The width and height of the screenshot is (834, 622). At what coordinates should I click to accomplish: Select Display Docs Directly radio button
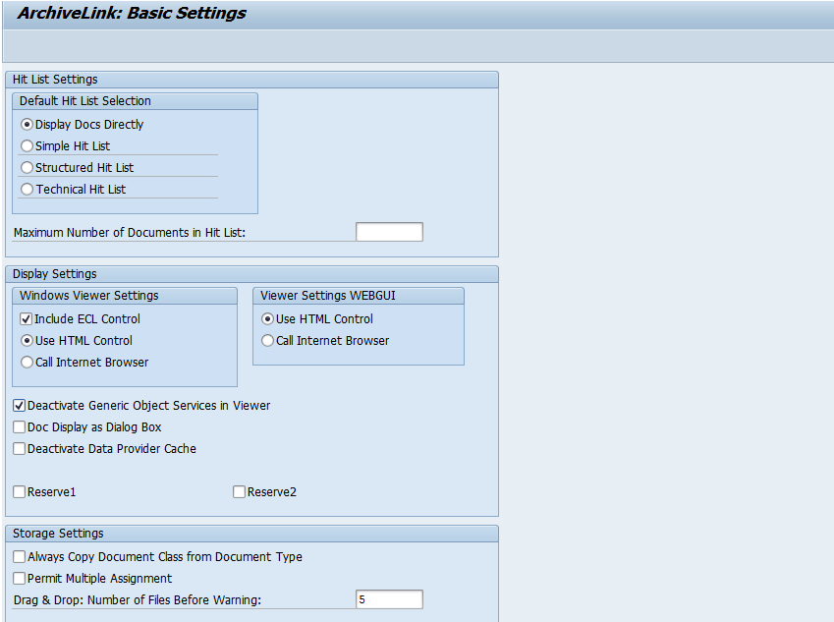(27, 125)
